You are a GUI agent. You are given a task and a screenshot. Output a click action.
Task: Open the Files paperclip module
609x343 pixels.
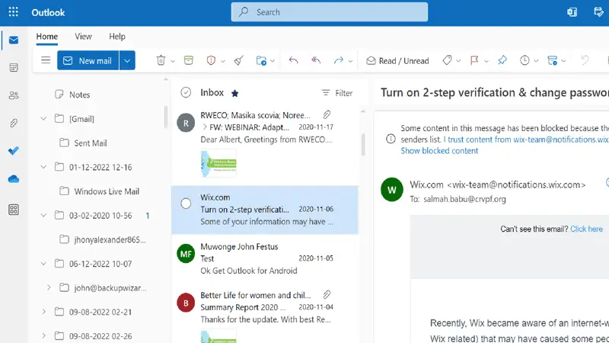pos(14,123)
